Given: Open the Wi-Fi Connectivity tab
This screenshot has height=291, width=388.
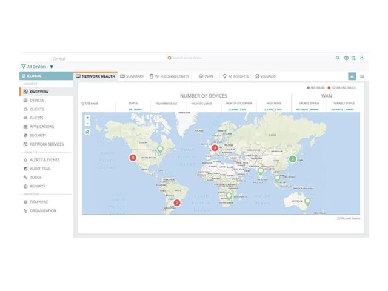Looking at the screenshot, I should [169, 76].
